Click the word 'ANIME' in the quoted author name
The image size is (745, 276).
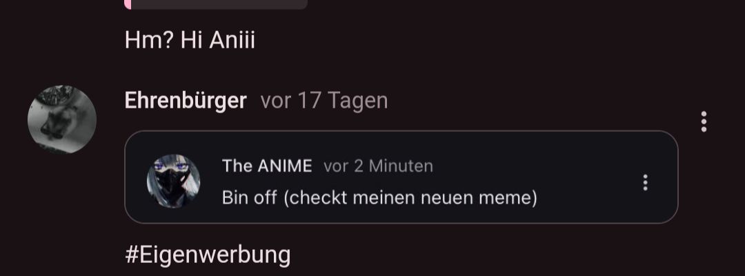tap(285, 166)
